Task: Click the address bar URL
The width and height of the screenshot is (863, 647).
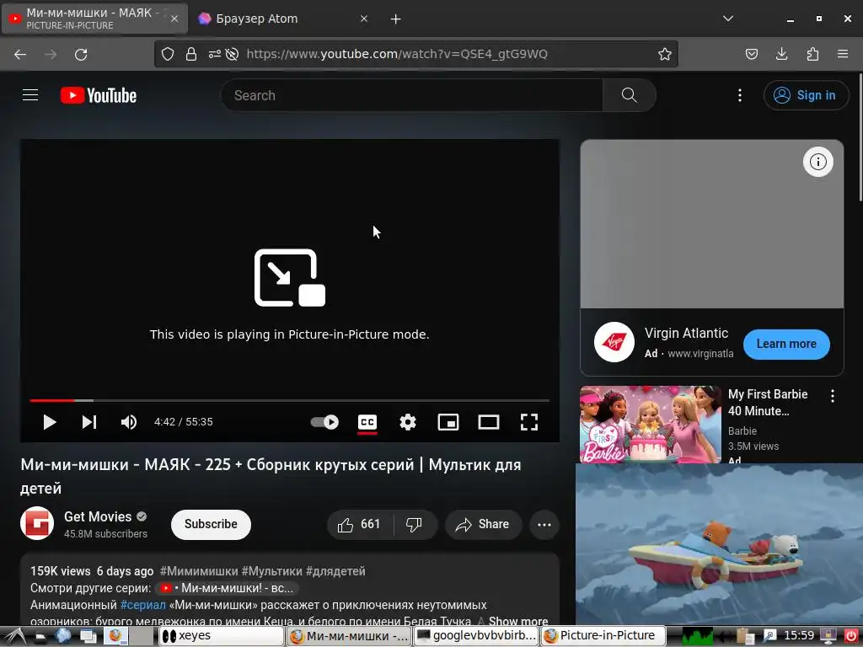Action: [x=397, y=54]
